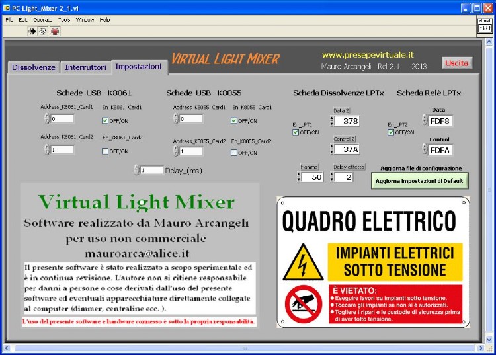Click the red Abort Execution icon
This screenshot has width=496, height=355.
click(55, 32)
